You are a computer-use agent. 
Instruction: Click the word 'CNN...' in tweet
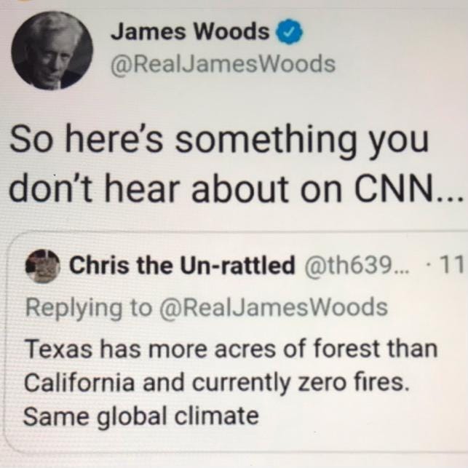click(409, 189)
